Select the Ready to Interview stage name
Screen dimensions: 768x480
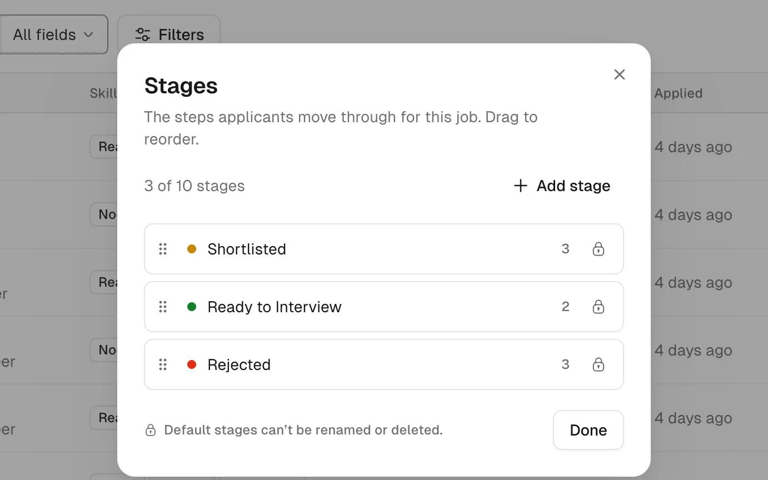[275, 307]
